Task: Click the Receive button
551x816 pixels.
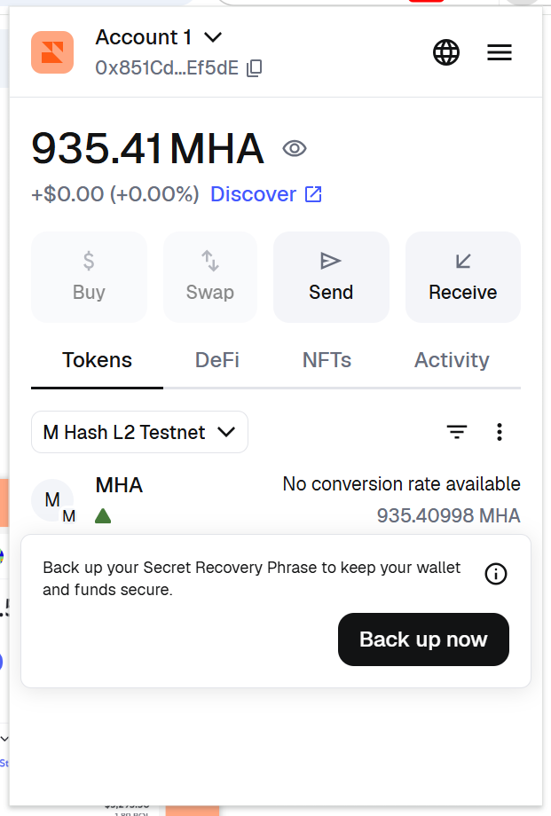Action: click(x=463, y=277)
